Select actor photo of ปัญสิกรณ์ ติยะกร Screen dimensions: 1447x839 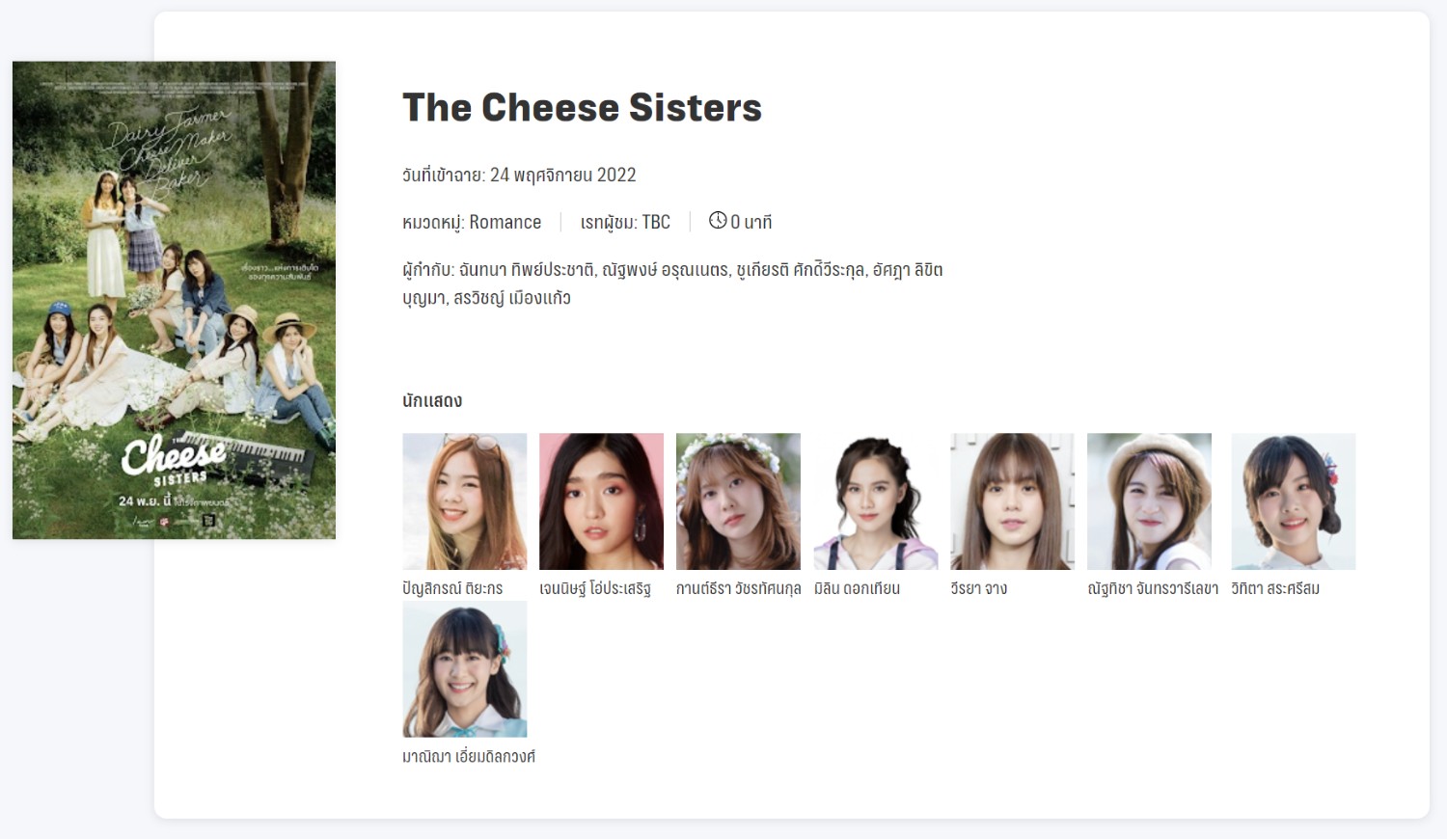[x=465, y=501]
